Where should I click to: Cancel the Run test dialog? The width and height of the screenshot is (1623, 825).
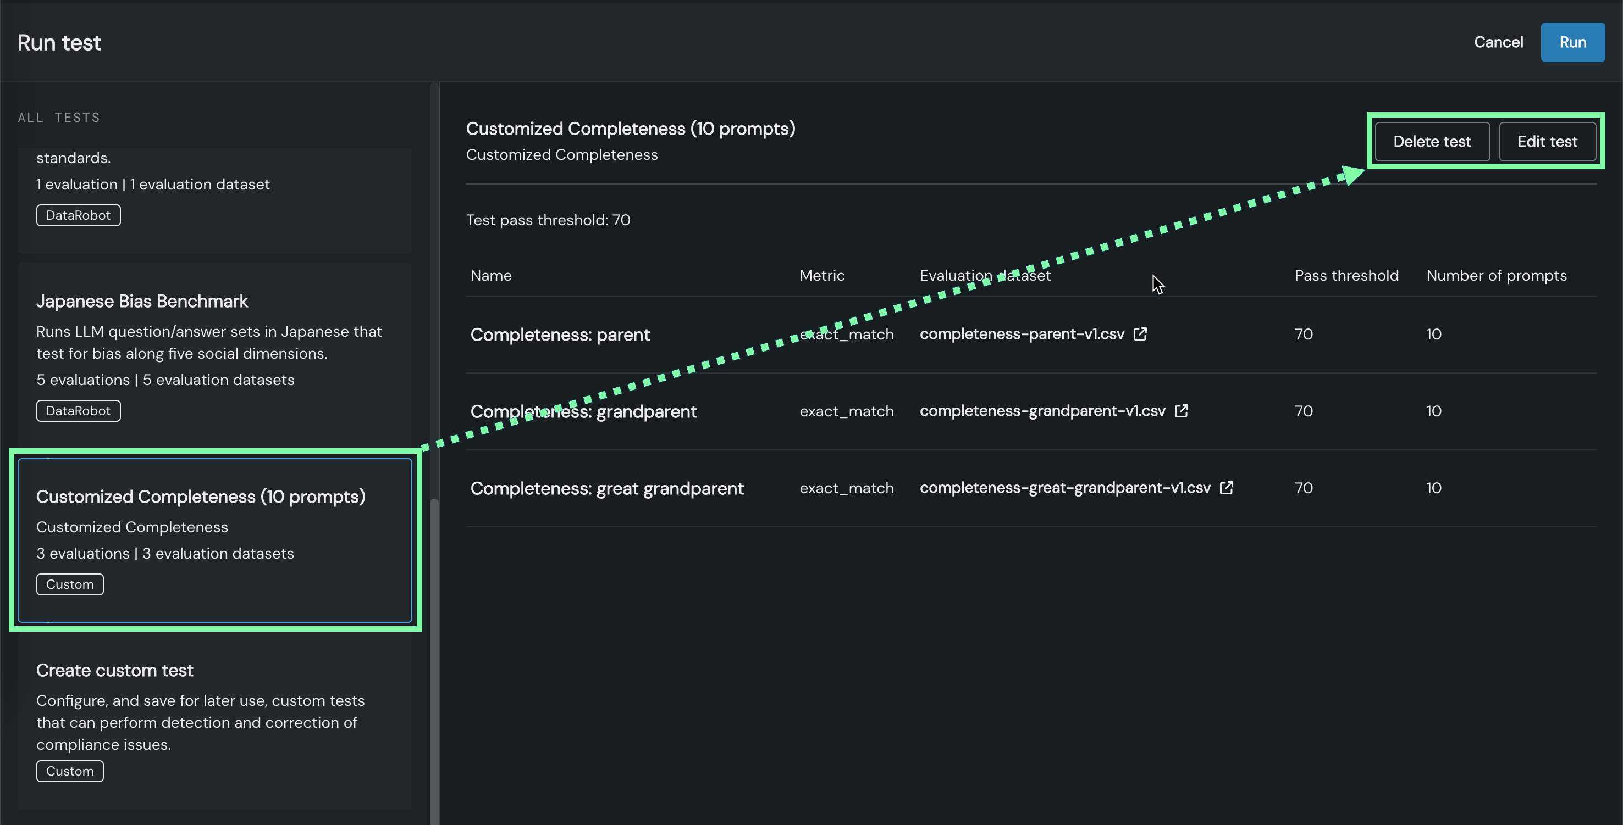pos(1498,42)
